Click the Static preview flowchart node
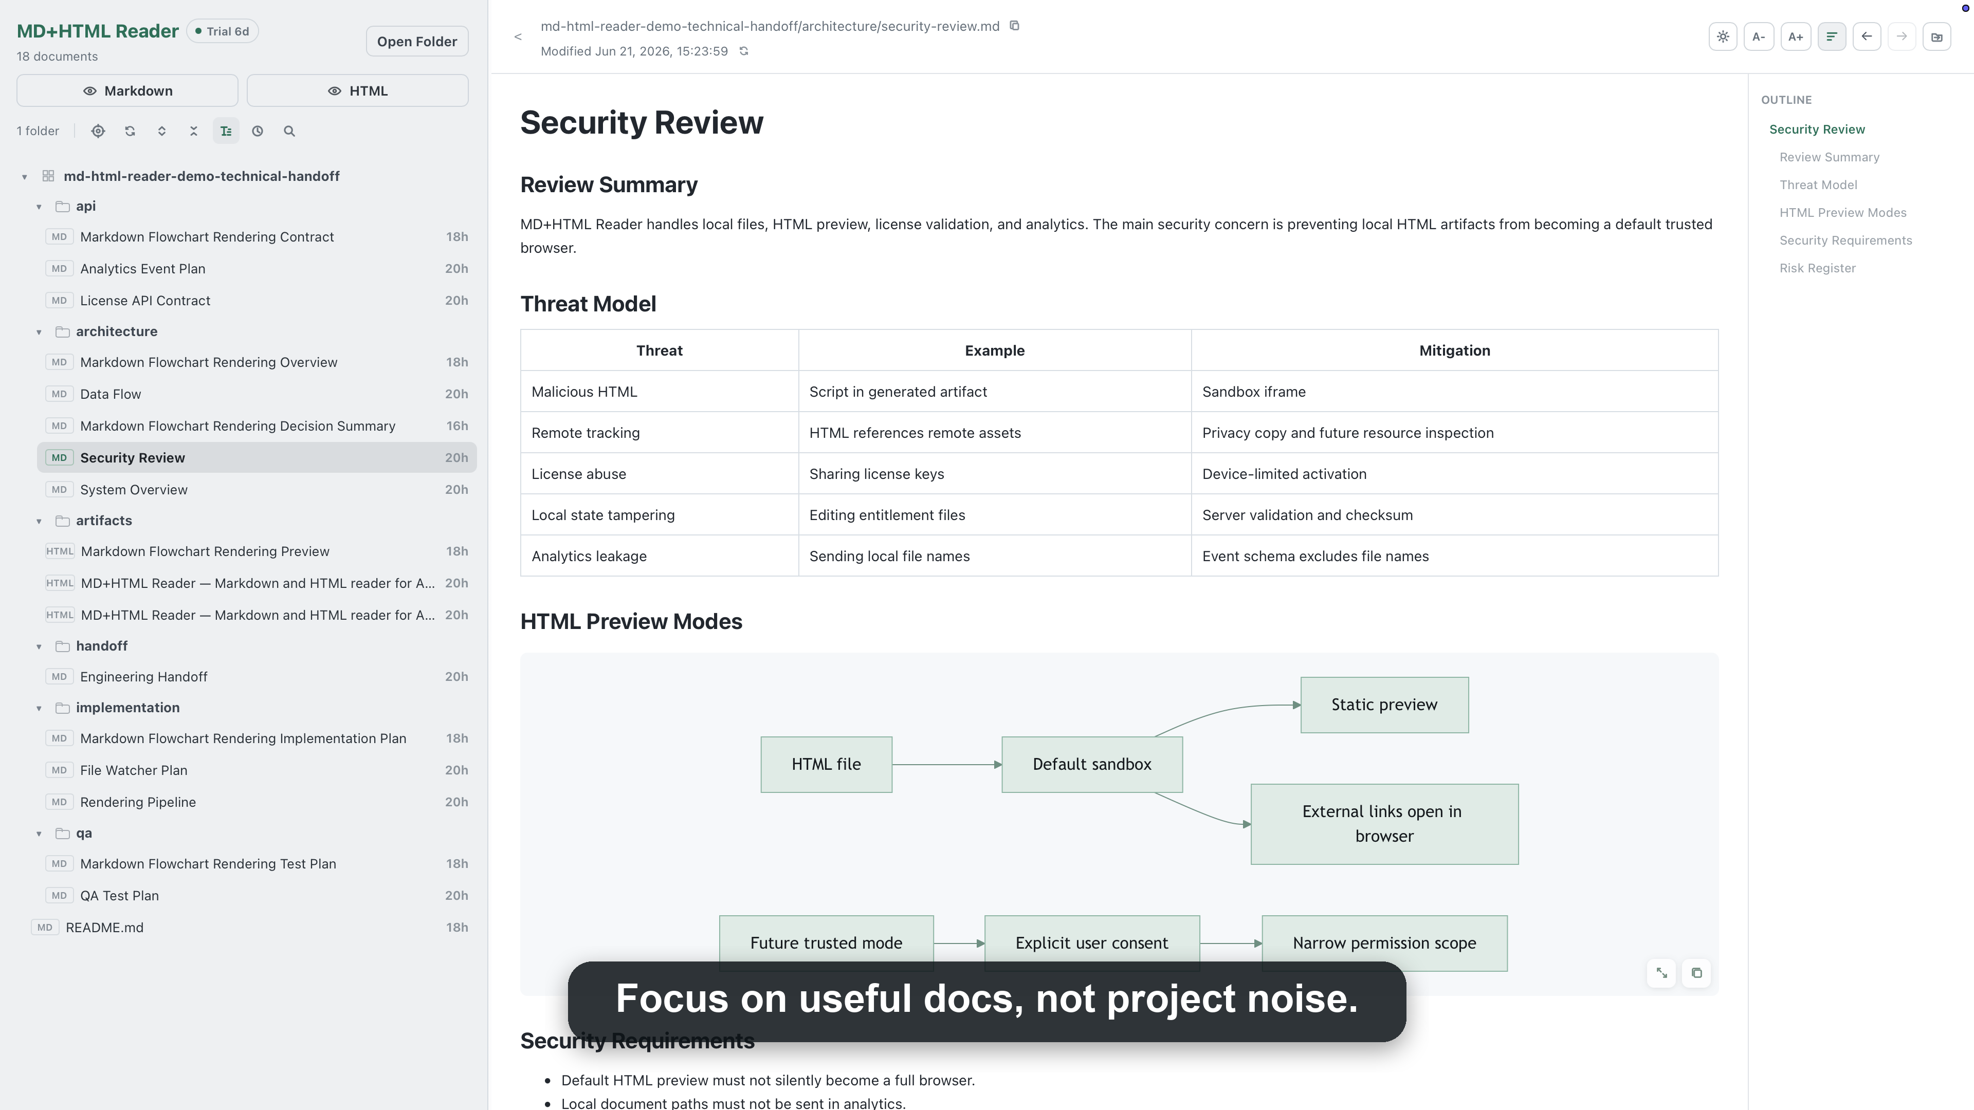Image resolution: width=1974 pixels, height=1110 pixels. (1385, 705)
